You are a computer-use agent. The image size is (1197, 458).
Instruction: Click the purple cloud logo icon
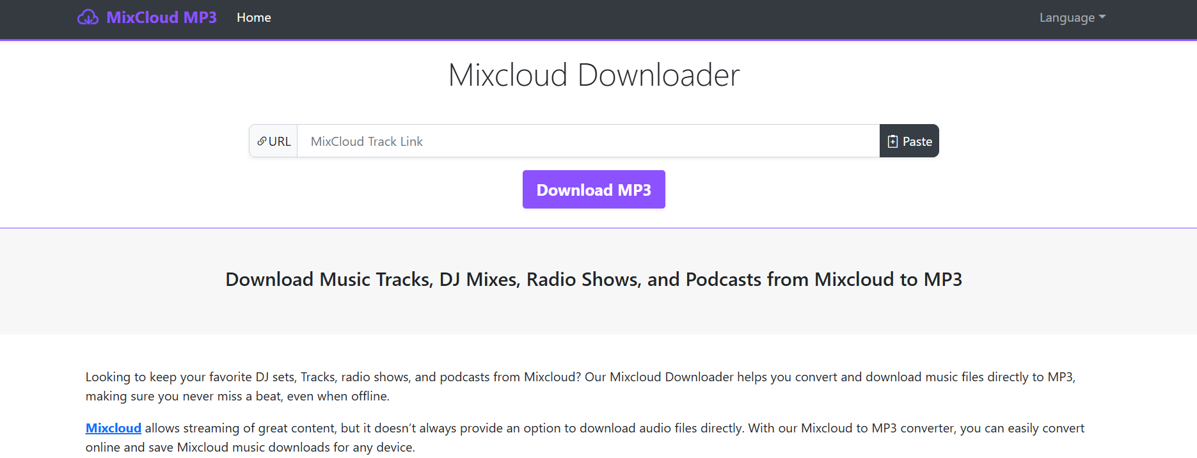click(x=88, y=17)
